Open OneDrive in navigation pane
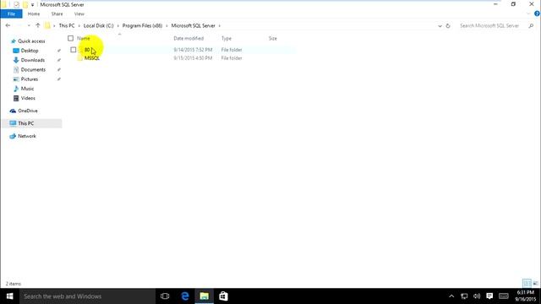 coord(28,111)
